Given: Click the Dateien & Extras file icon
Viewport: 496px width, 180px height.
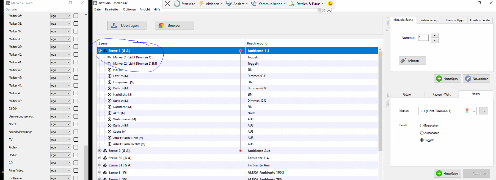Looking at the screenshot, I should tap(292, 4).
